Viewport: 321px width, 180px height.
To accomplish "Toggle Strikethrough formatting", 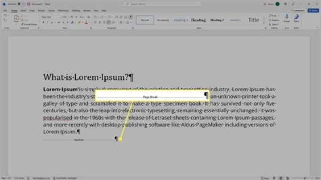I will pos(59,22).
